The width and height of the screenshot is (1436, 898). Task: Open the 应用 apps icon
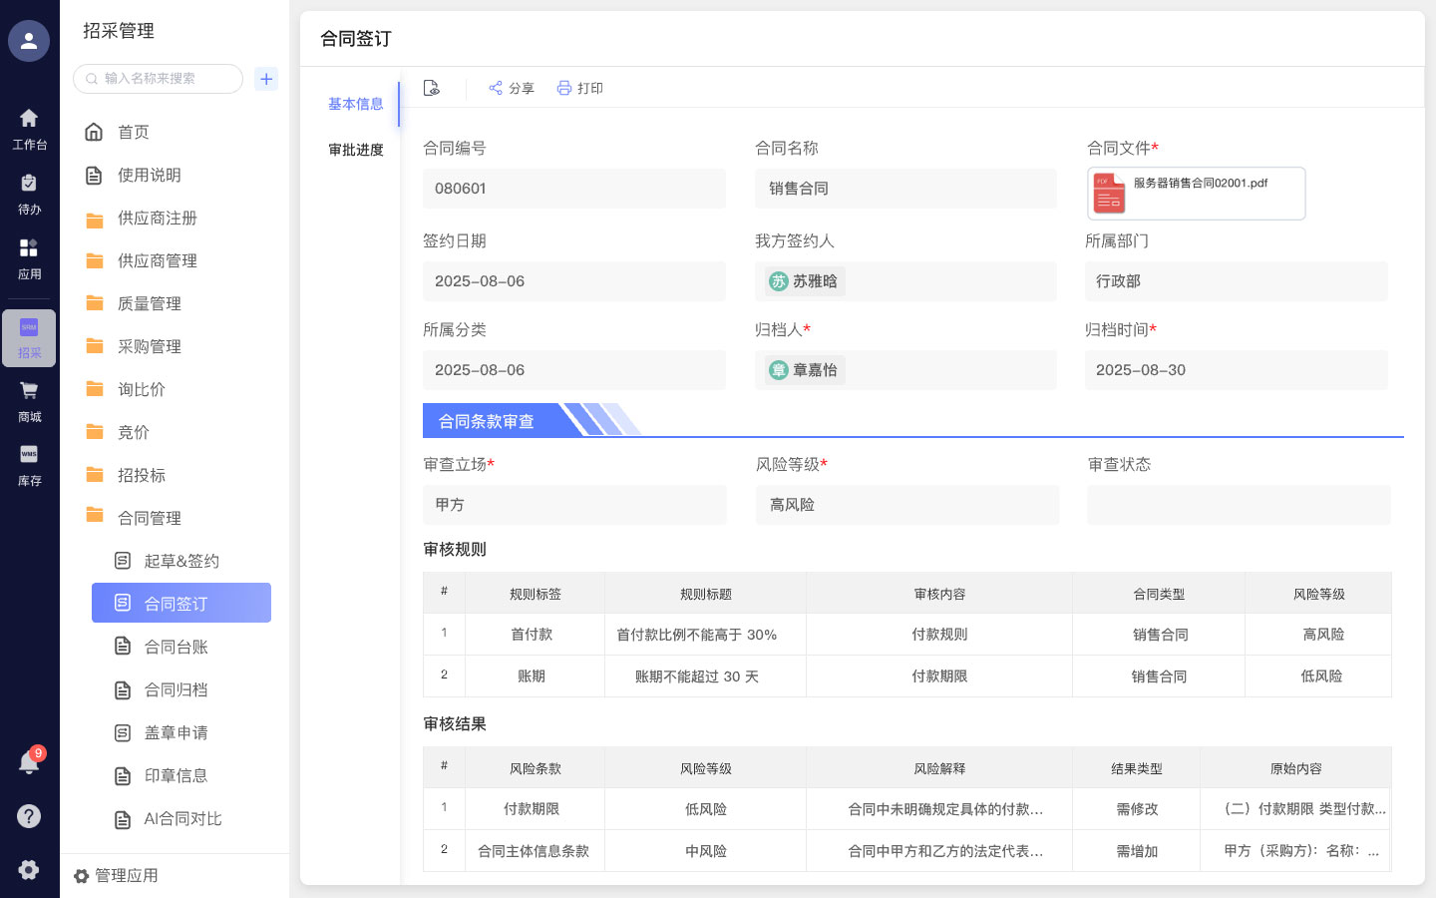tap(29, 257)
